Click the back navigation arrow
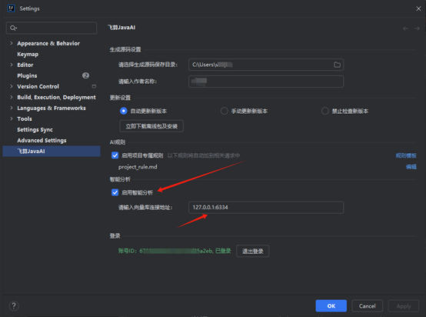 (406, 28)
